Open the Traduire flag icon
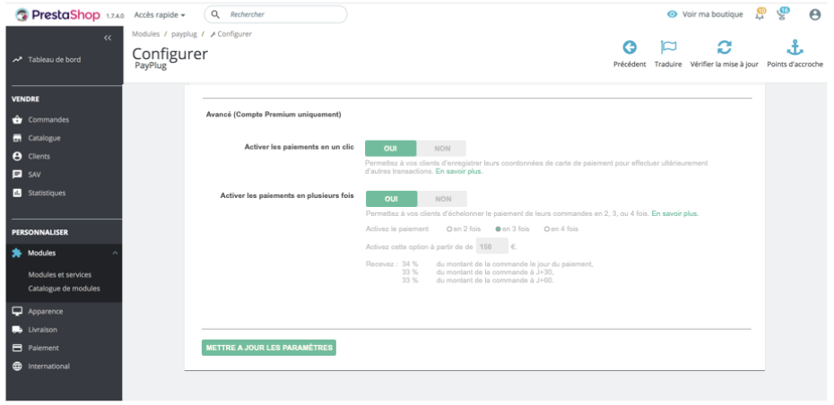This screenshot has width=834, height=405. click(668, 47)
